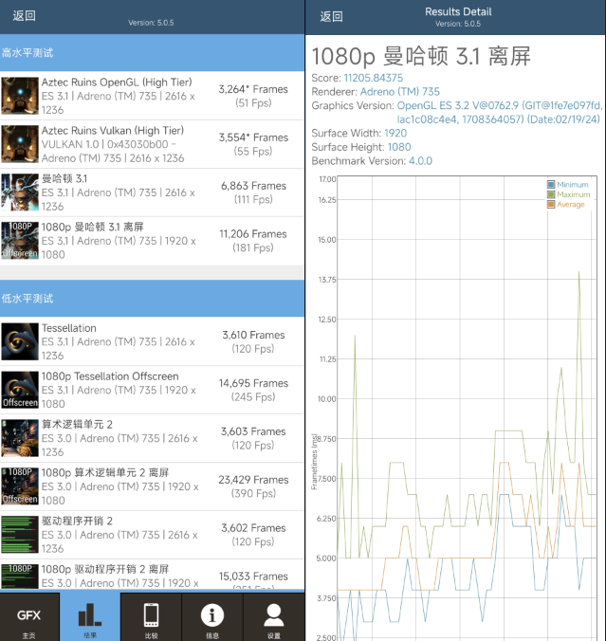Viewport: 606px width, 641px height.
Task: Click 算术逻辑单元 2 test thumbnail
Action: pos(20,438)
